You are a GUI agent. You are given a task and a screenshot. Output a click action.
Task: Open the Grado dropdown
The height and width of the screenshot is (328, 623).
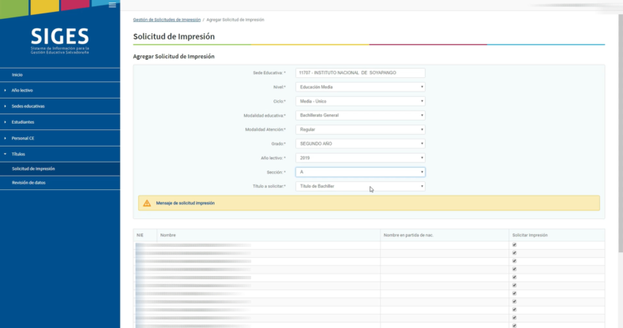point(360,143)
